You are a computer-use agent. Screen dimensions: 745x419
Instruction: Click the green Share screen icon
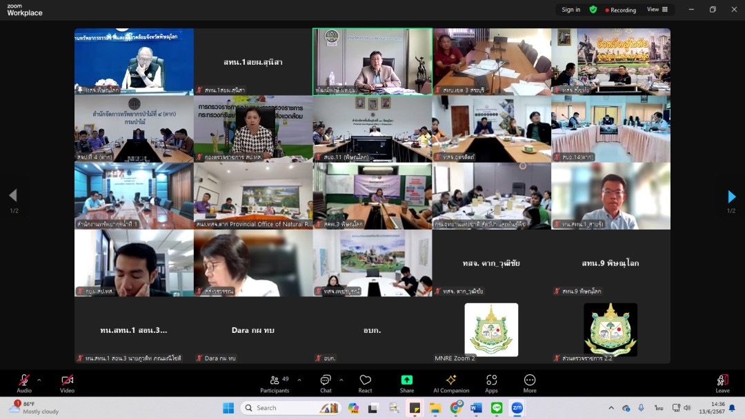coord(407,380)
